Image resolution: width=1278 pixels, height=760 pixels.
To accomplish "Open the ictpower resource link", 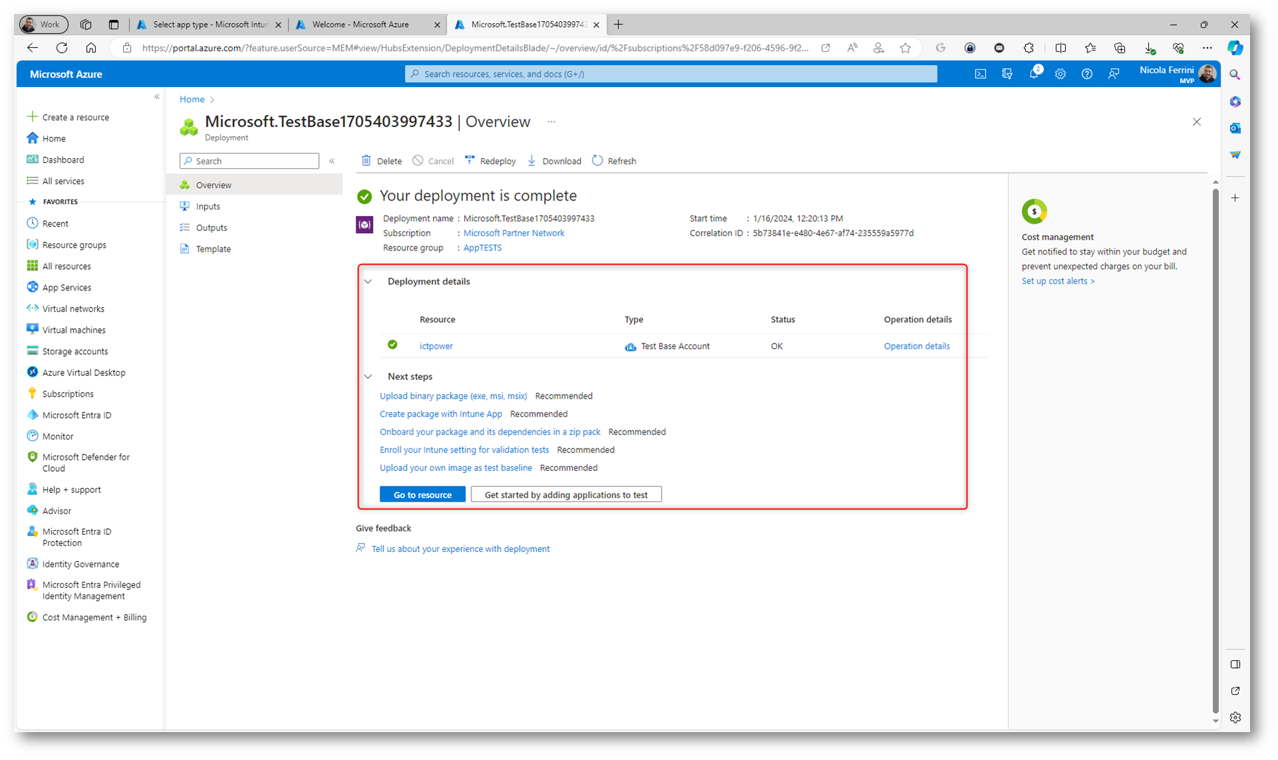I will tap(436, 346).
